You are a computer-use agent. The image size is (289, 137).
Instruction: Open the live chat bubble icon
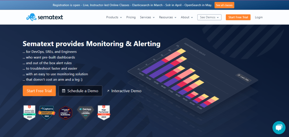(279, 127)
